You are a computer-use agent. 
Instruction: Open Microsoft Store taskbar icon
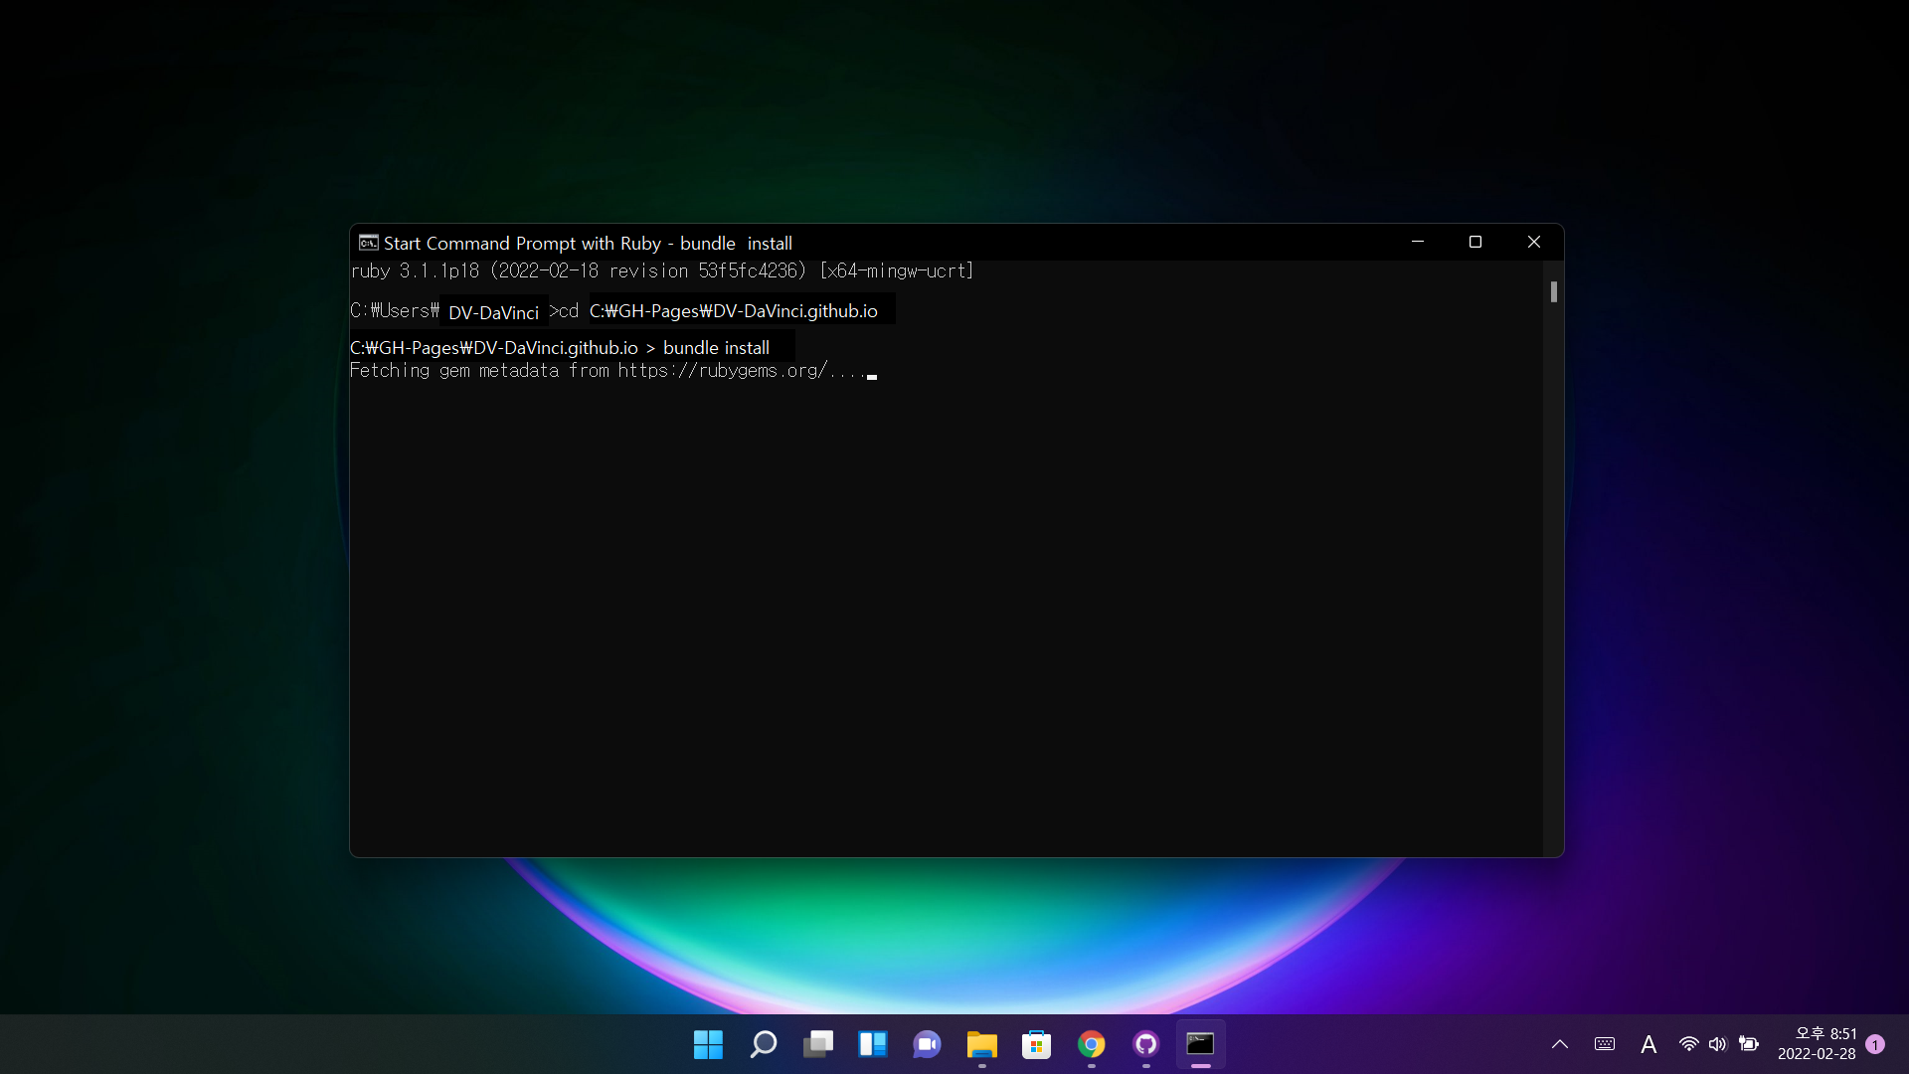pyautogui.click(x=1036, y=1044)
